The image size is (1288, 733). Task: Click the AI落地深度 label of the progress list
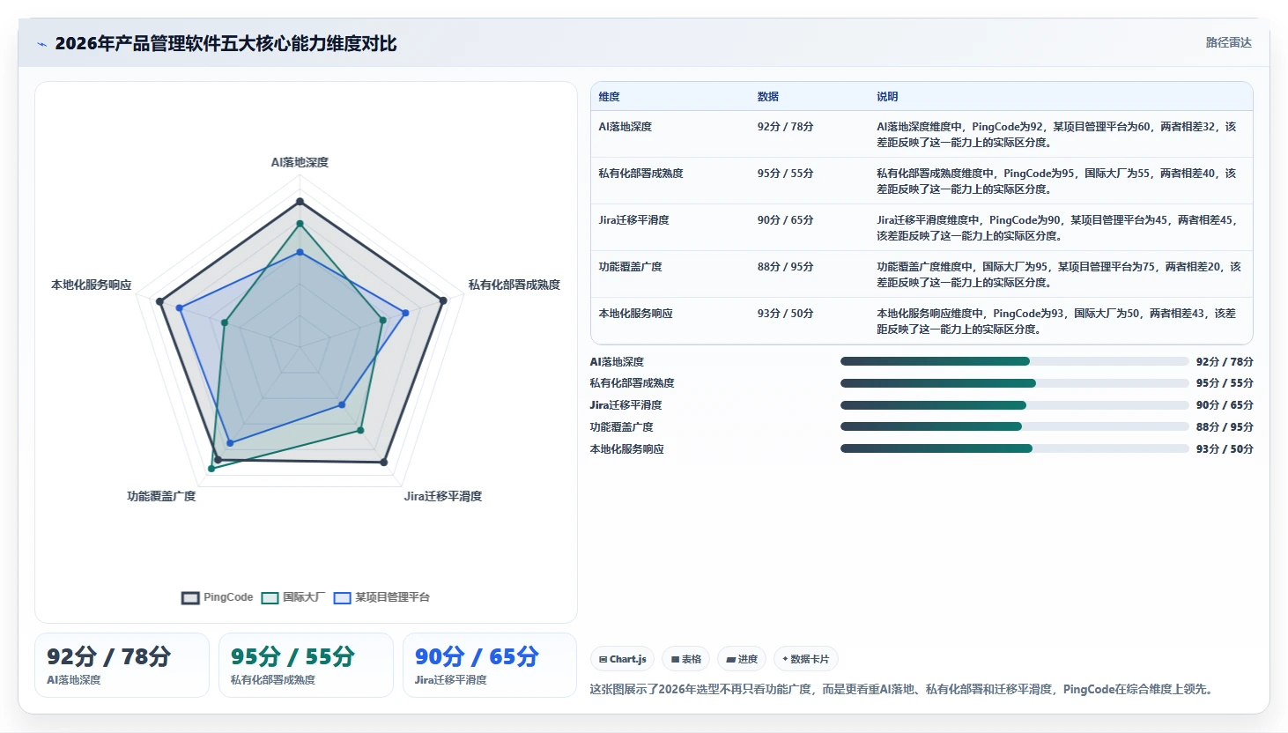pyautogui.click(x=617, y=362)
